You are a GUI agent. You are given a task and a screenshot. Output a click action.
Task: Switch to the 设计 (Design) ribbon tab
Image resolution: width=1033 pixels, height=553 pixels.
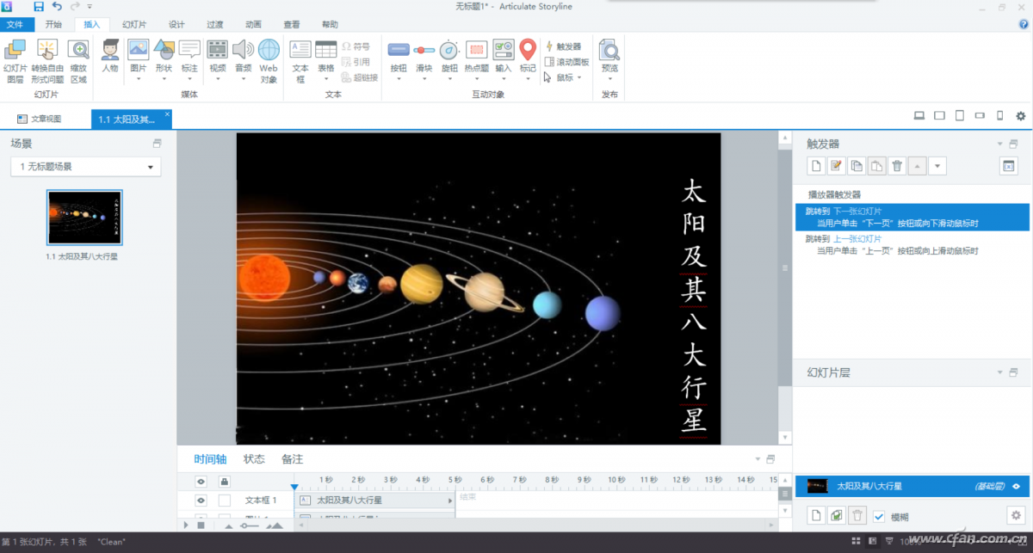pos(176,24)
